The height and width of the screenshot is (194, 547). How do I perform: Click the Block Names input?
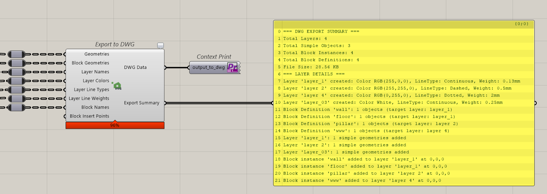(95, 107)
